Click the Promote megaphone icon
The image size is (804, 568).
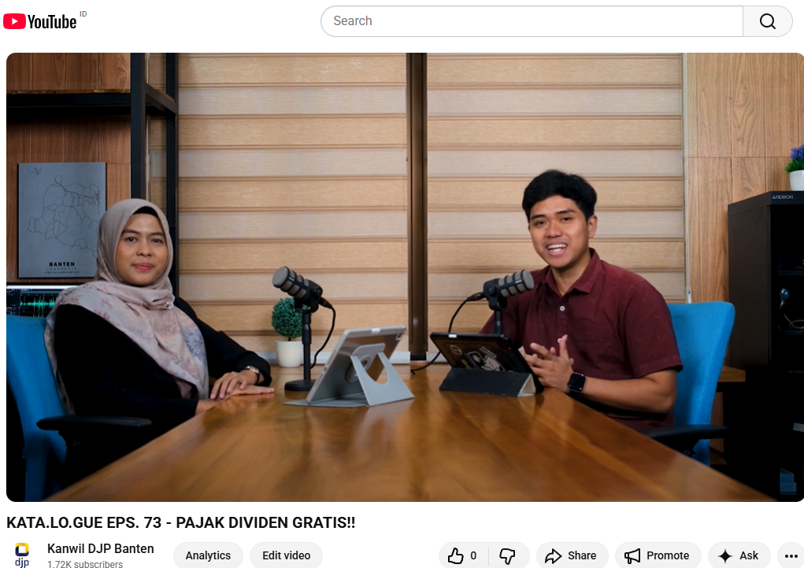point(632,556)
